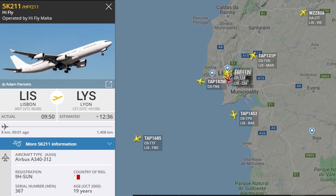Open aircraft photo in external view
This screenshot has width=336, height=196.
[109, 84]
